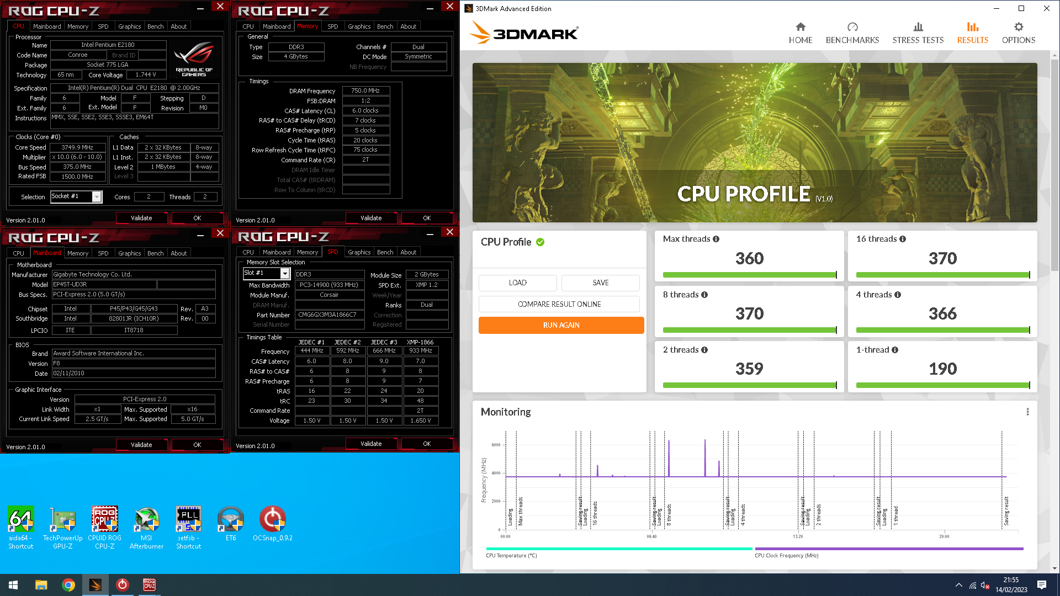Click info icon beside 2 threads

coord(704,350)
